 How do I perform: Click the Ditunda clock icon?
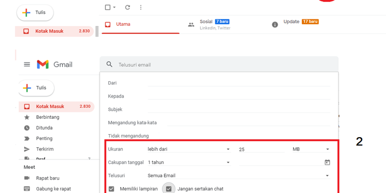(x=27, y=128)
